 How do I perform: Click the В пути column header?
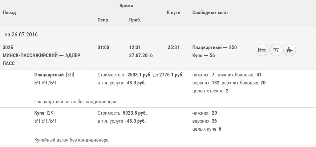coord(174,13)
